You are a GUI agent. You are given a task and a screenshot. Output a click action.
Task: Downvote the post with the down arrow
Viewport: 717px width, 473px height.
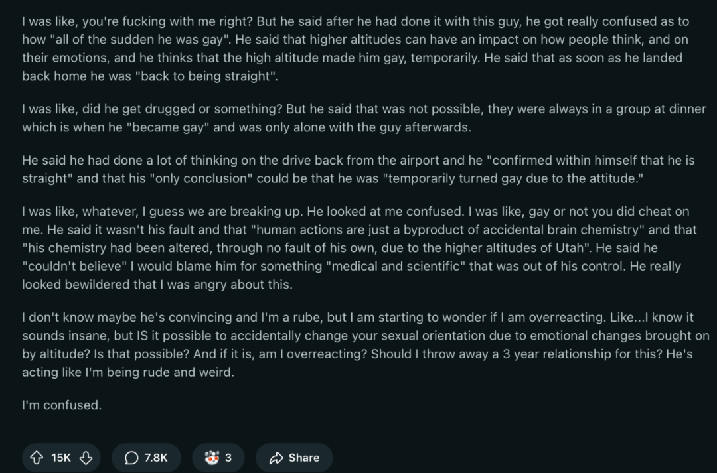[x=86, y=458]
